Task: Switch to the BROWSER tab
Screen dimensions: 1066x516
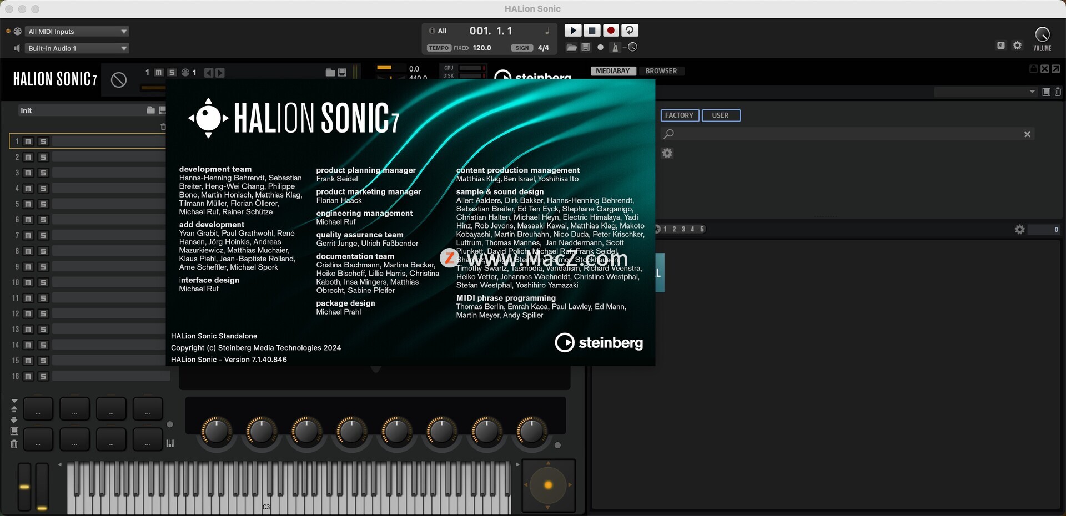Action: pos(661,71)
